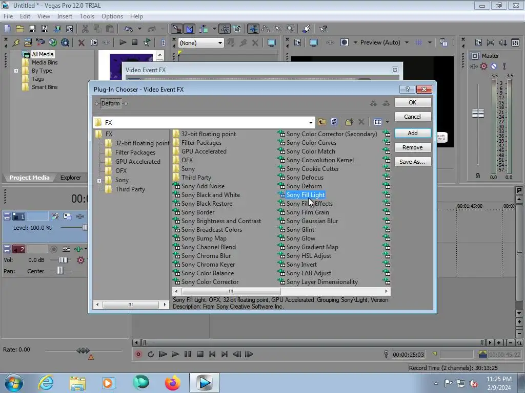
Task: Toggle Arm for Record on track 2
Action: tap(53, 249)
